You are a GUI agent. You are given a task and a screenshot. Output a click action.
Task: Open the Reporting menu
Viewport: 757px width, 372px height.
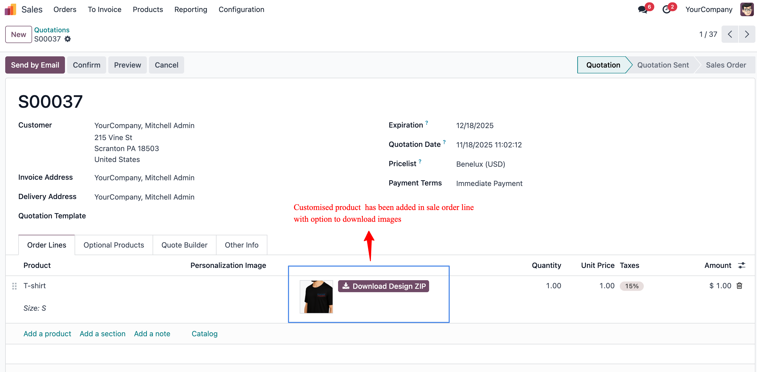191,9
